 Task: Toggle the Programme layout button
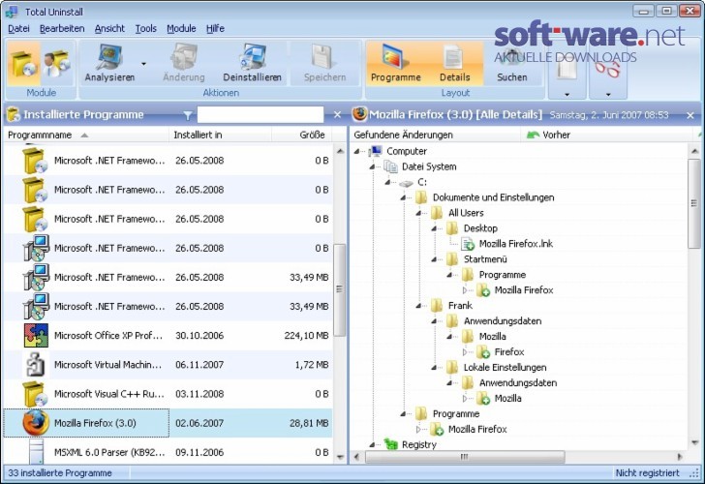(x=396, y=63)
